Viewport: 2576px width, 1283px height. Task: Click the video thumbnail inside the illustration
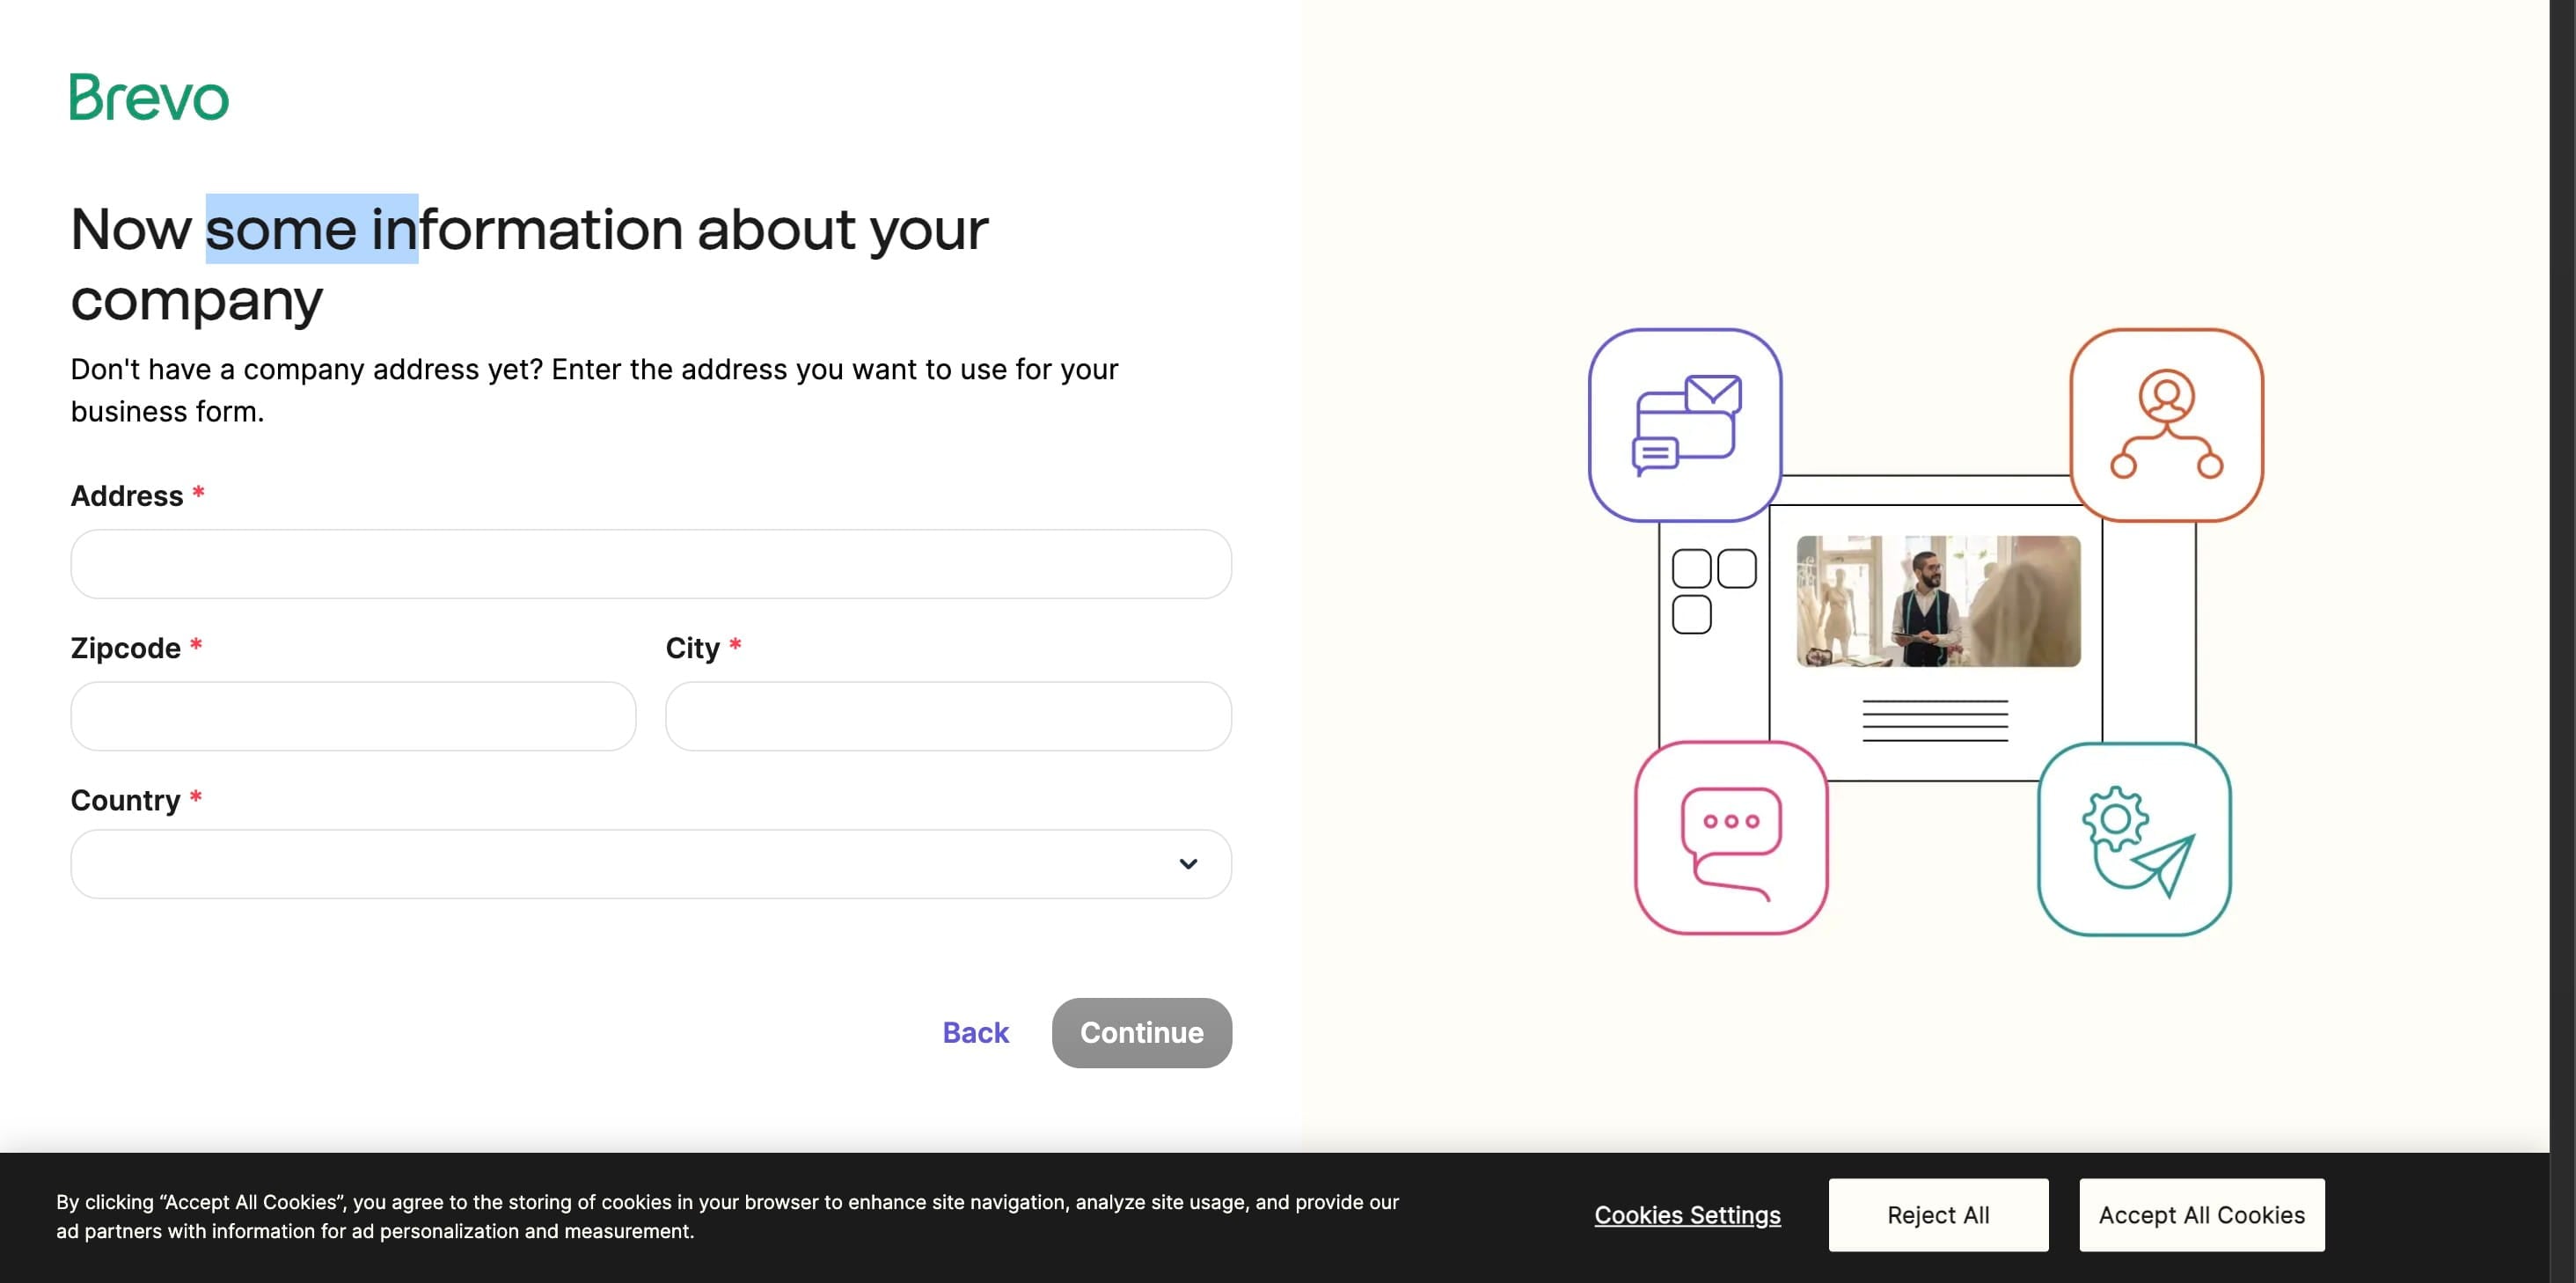1937,601
